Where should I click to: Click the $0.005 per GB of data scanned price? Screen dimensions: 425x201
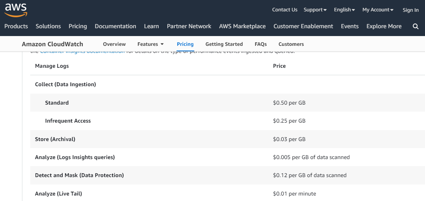click(x=311, y=157)
